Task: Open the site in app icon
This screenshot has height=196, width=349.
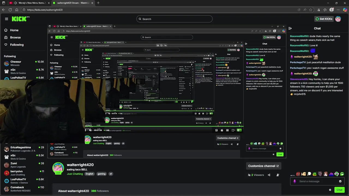Action: (299, 10)
